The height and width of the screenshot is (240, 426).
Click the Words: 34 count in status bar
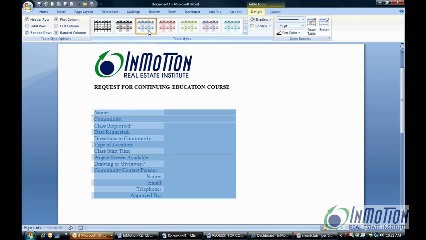pyautogui.click(x=55, y=228)
